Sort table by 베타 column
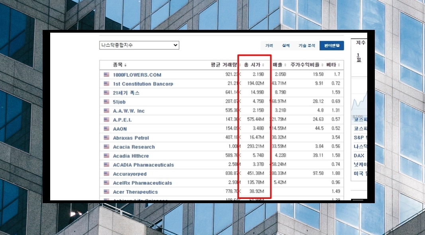 point(333,65)
